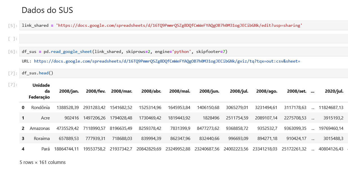This screenshot has width=348, height=169.
Task: Select the link_shared assignment code cell
Action: (x=184, y=25)
